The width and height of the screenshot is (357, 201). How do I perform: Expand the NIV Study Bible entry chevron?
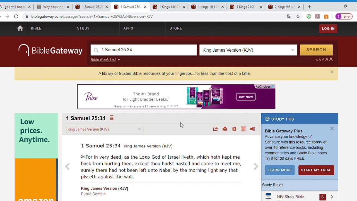332,197
